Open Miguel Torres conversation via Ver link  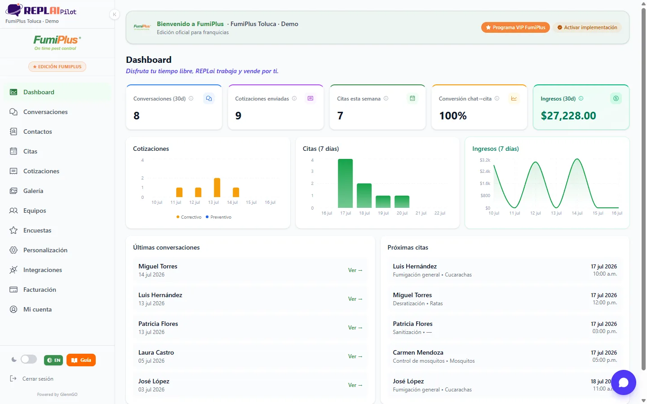pyautogui.click(x=355, y=270)
